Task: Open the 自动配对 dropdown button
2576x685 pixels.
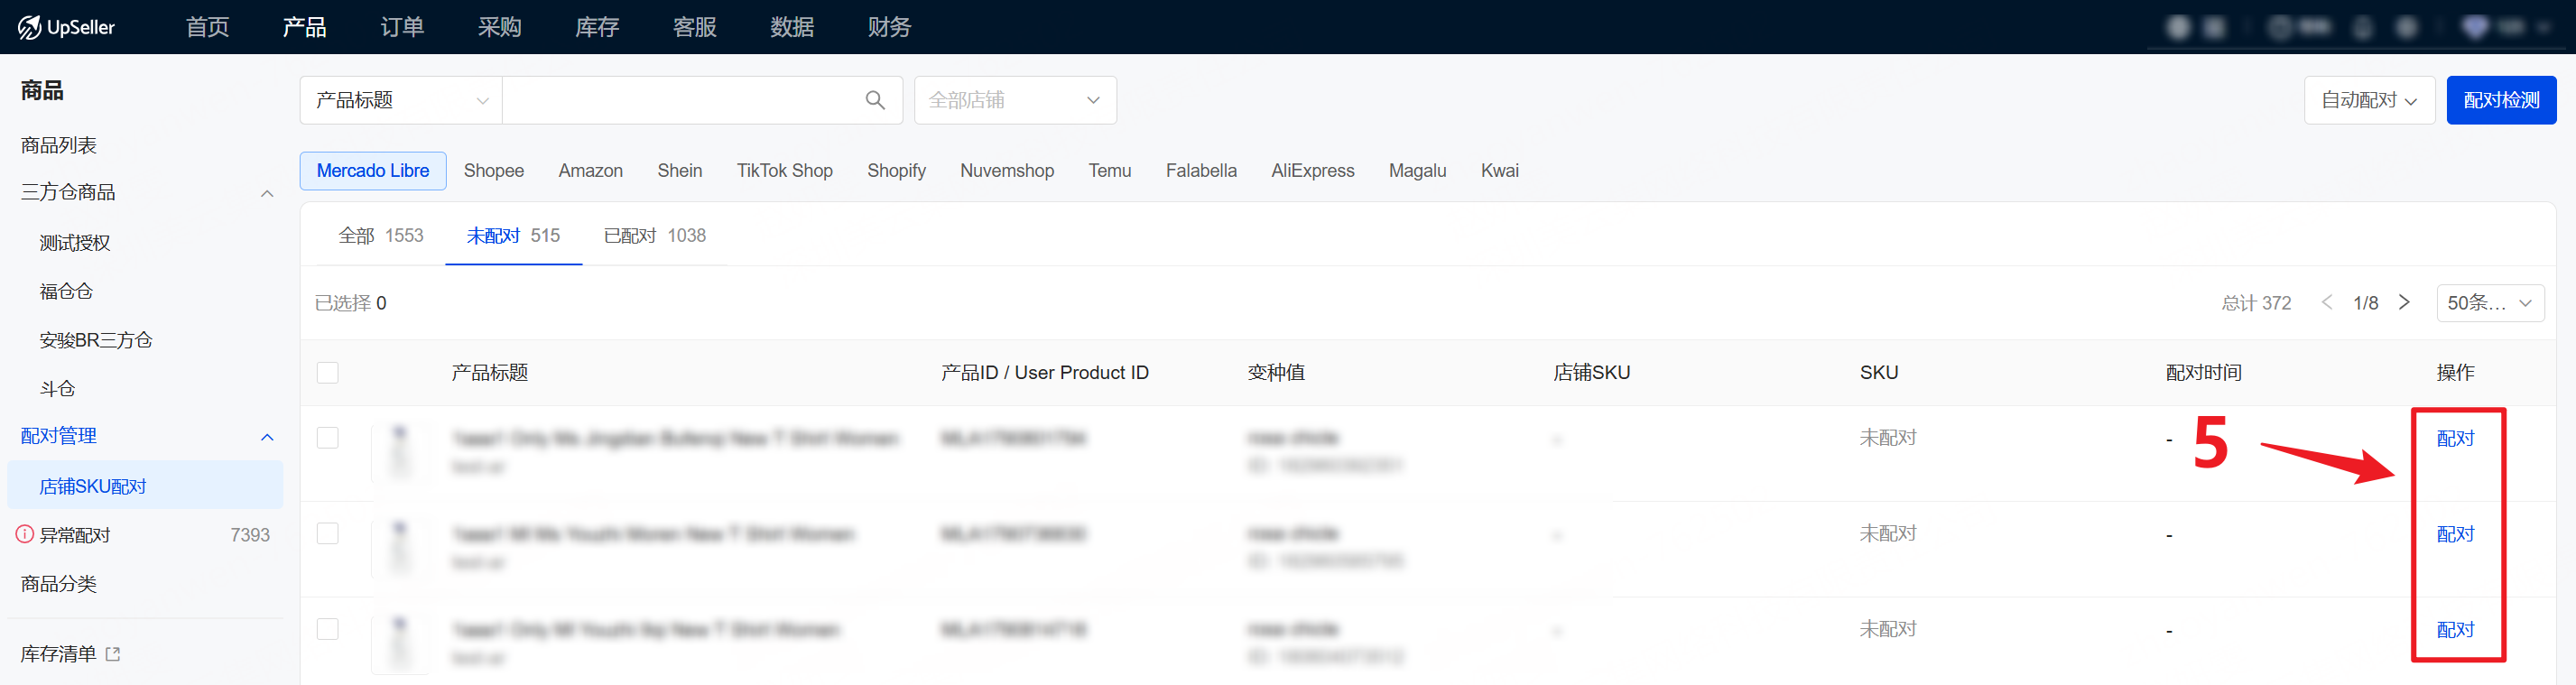Action: [x=2368, y=100]
